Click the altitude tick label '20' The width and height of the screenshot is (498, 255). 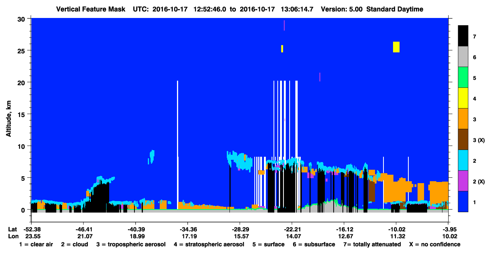22,82
